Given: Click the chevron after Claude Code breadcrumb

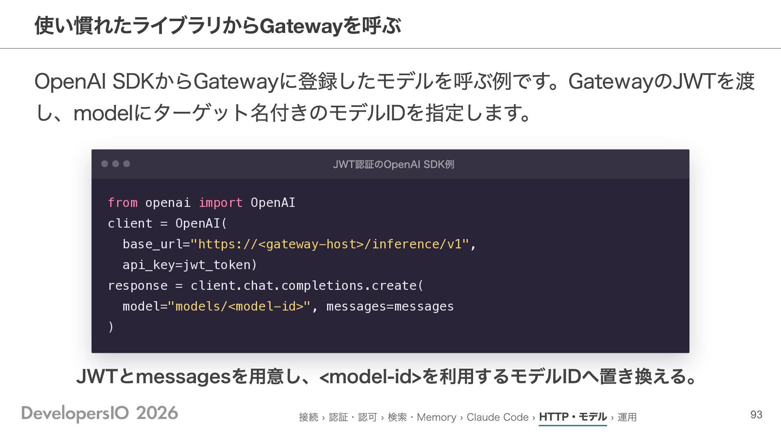Looking at the screenshot, I should pos(534,417).
